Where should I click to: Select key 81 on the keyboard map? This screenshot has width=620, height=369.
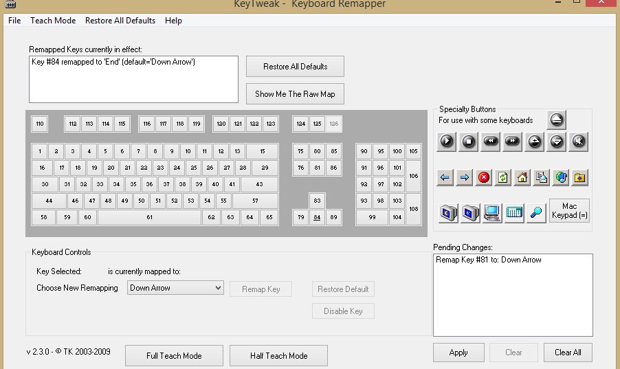click(x=317, y=168)
